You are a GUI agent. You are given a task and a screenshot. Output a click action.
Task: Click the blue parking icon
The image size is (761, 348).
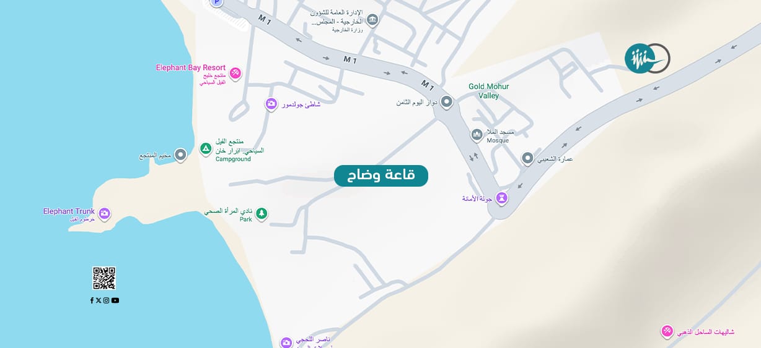tap(216, 2)
